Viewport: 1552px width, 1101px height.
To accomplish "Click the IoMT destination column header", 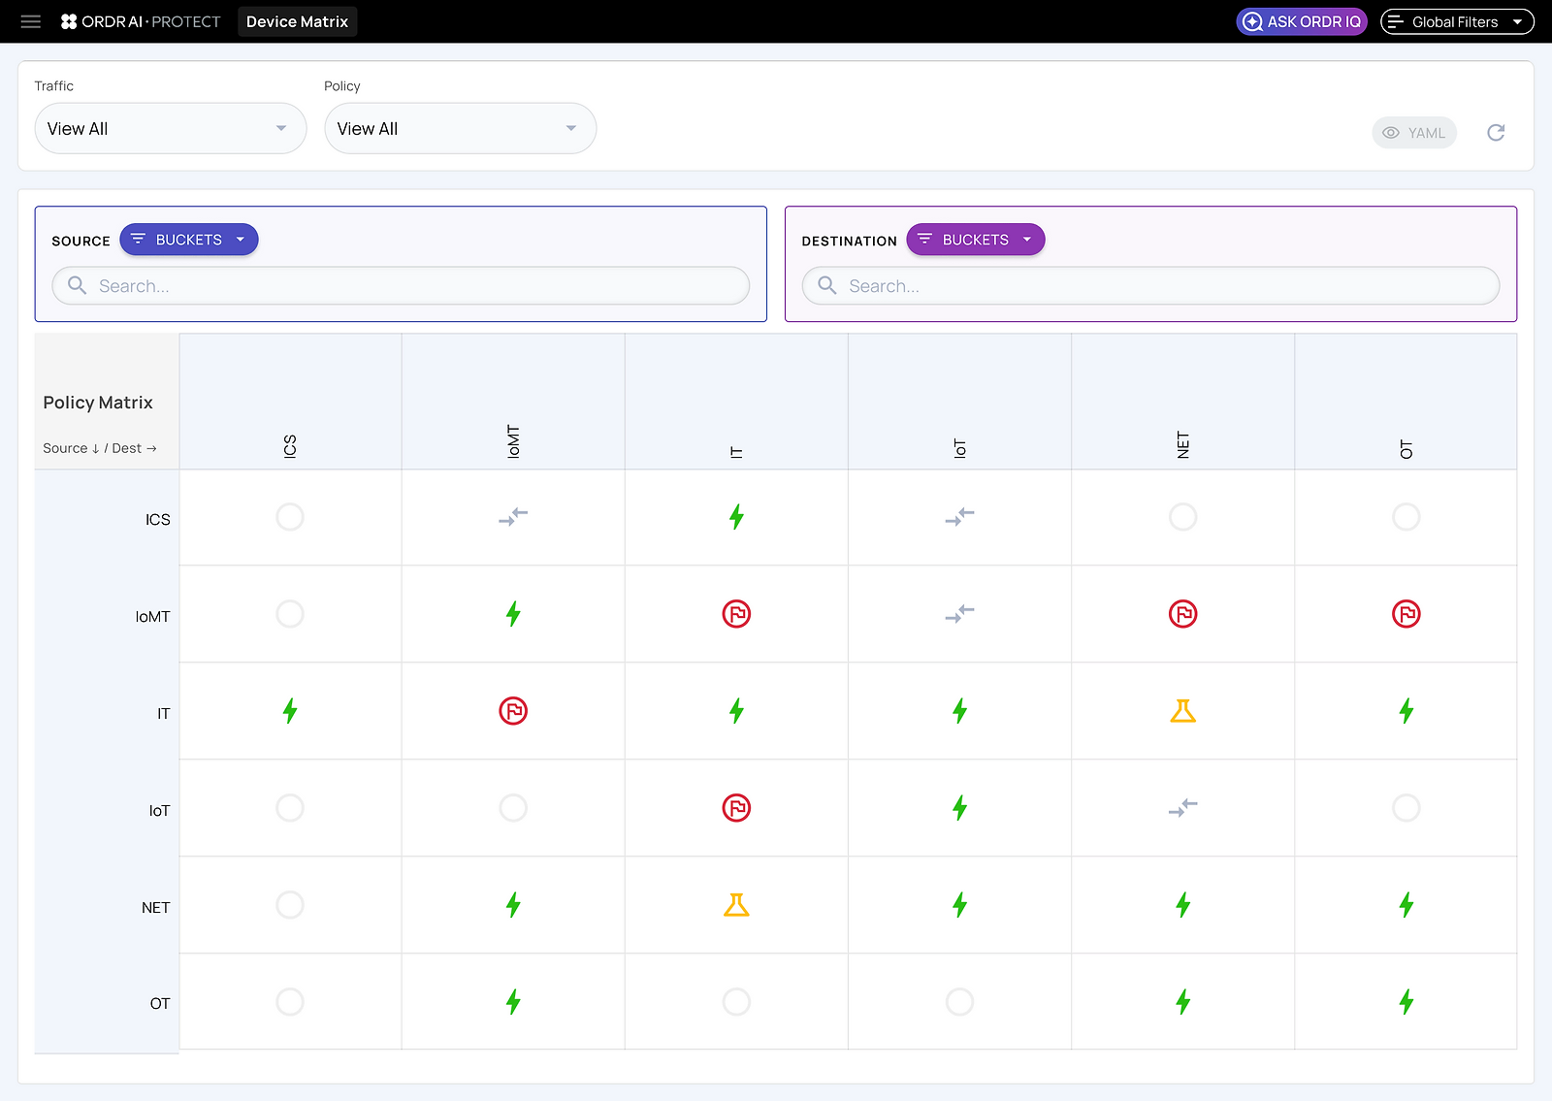I will (513, 441).
